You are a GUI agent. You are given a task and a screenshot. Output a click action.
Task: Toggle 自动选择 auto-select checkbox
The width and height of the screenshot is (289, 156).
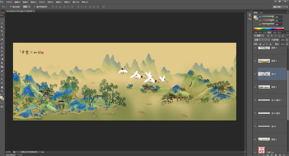coord(11,7)
